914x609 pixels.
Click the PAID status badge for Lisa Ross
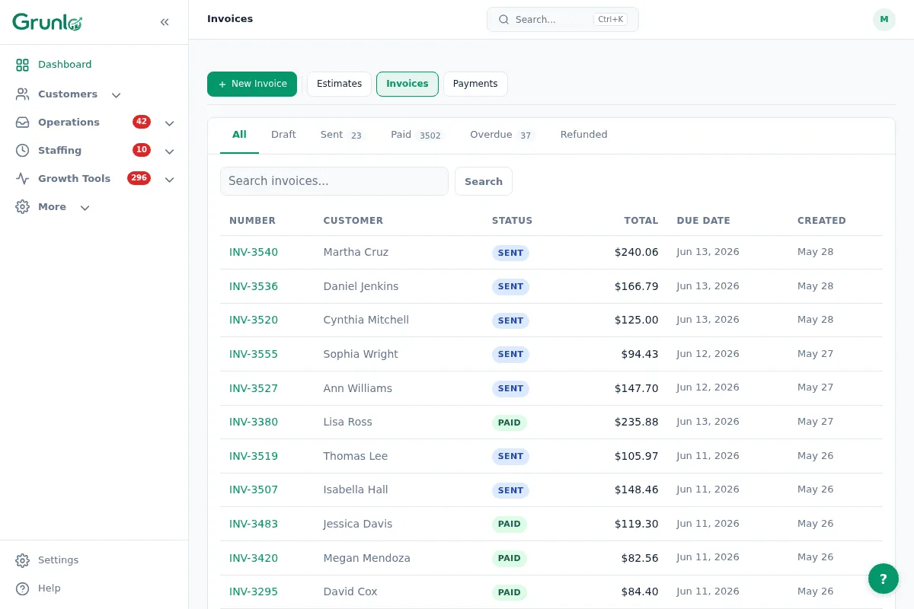510,422
